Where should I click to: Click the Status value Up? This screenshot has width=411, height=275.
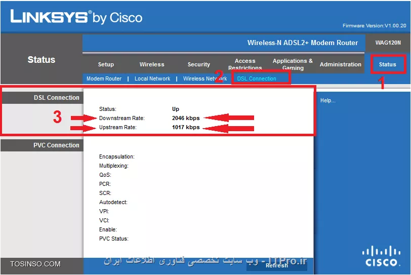176,109
